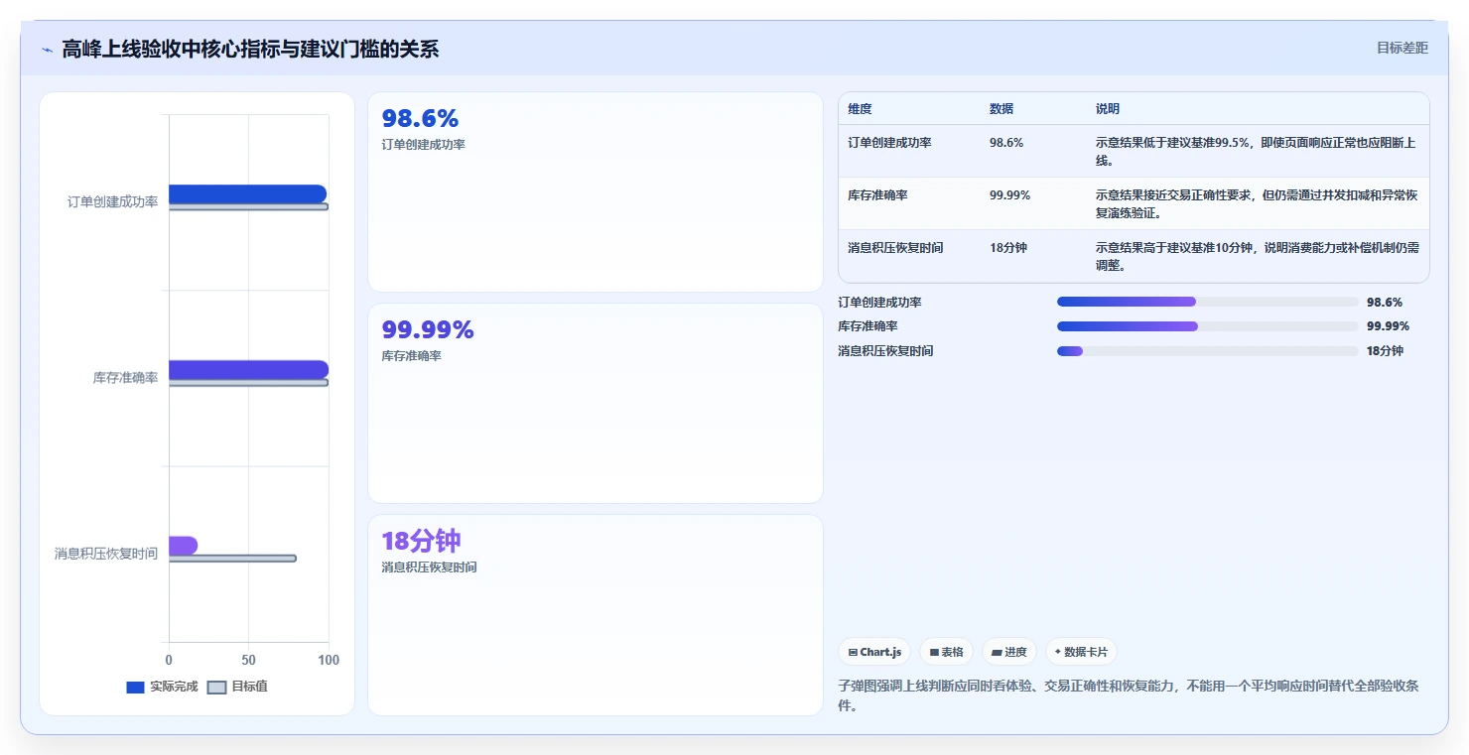Image resolution: width=1469 pixels, height=755 pixels.
Task: Click the blue 订单创建成功率 actual bar in chart
Action: click(x=247, y=193)
